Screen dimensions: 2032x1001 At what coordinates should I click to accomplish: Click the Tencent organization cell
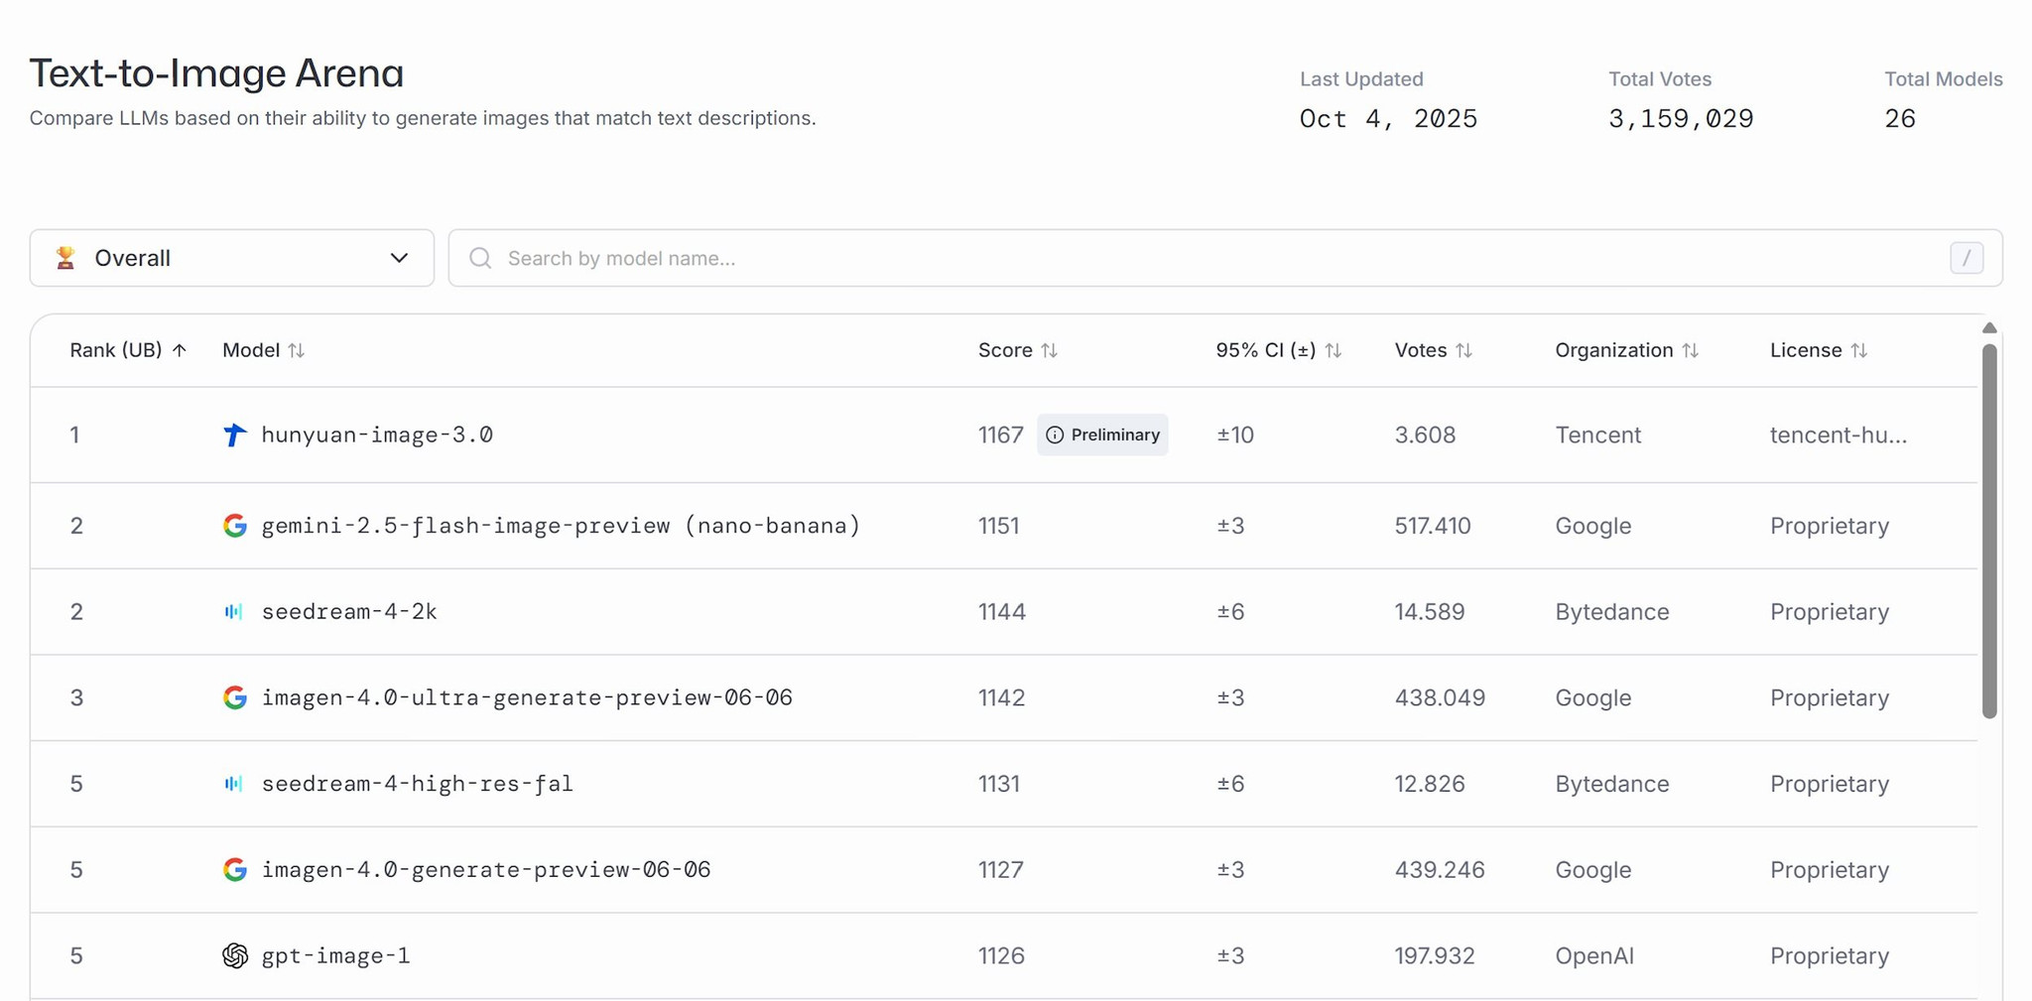(x=1598, y=435)
